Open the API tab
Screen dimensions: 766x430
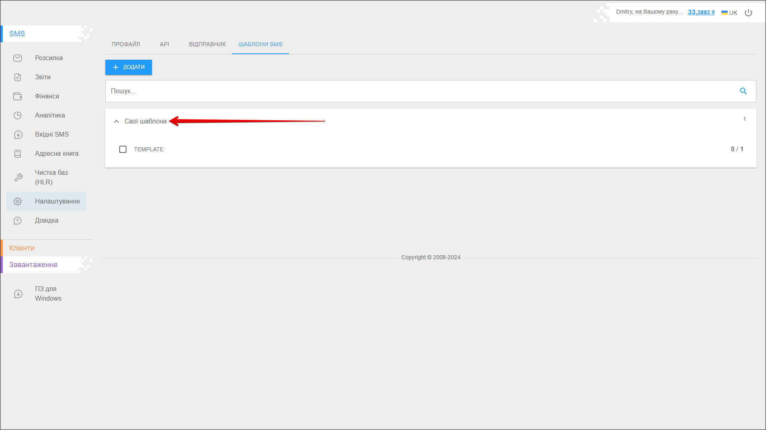164,44
